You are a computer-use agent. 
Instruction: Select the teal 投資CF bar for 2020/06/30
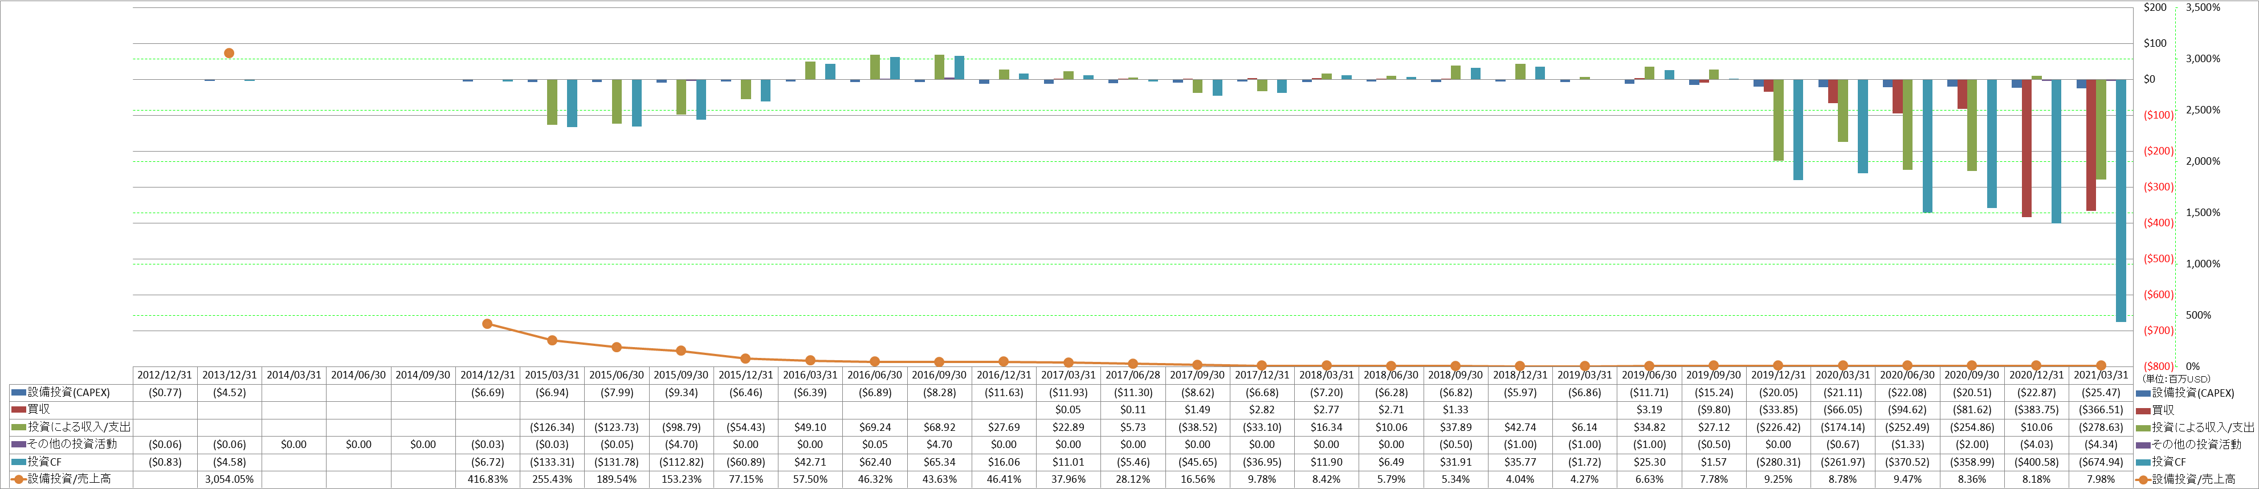point(1927,146)
